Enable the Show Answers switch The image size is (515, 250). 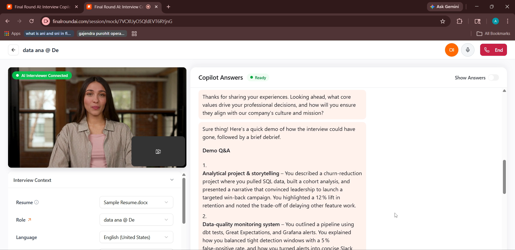[494, 78]
